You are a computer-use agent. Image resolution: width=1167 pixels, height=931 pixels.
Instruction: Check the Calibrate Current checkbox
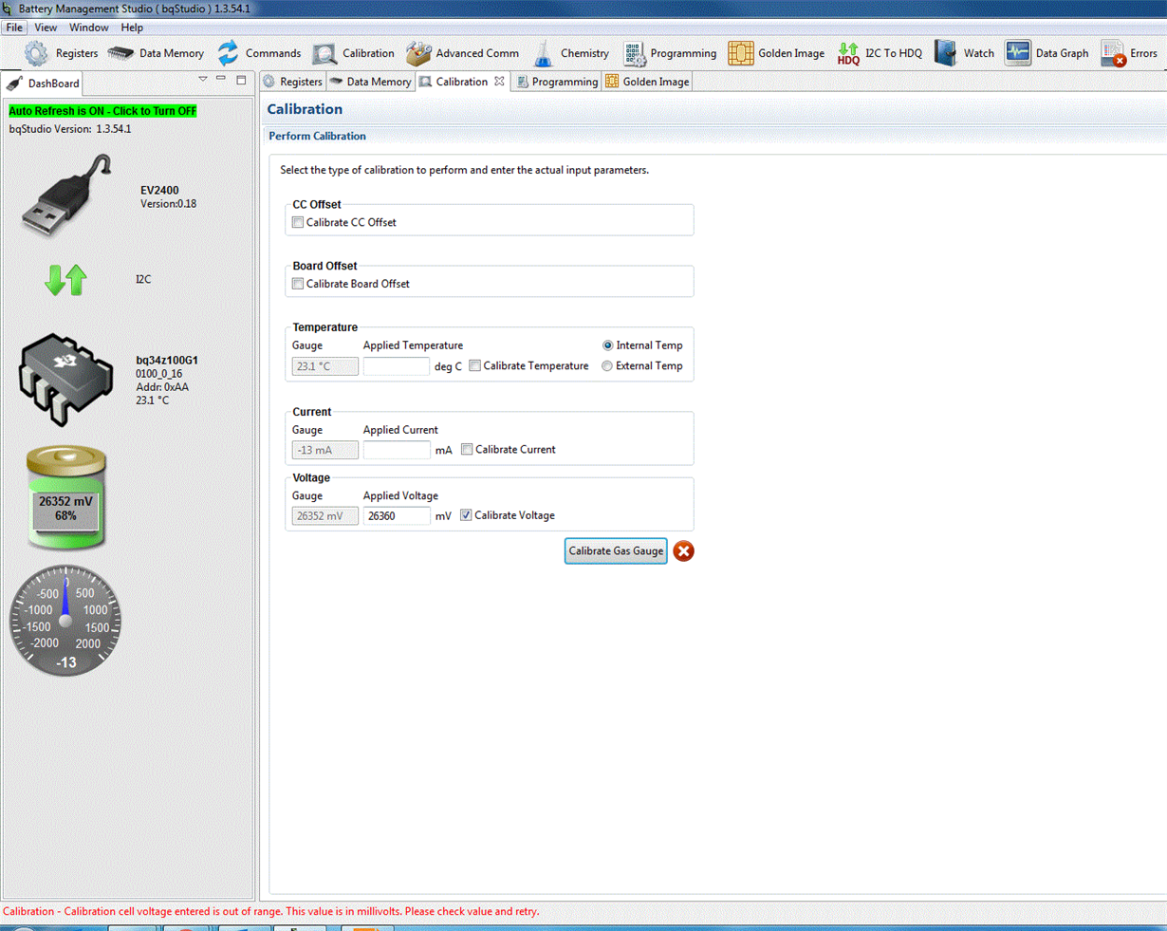[467, 450]
